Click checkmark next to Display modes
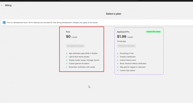This screenshot has height=103, width=193. [x=67, y=60]
